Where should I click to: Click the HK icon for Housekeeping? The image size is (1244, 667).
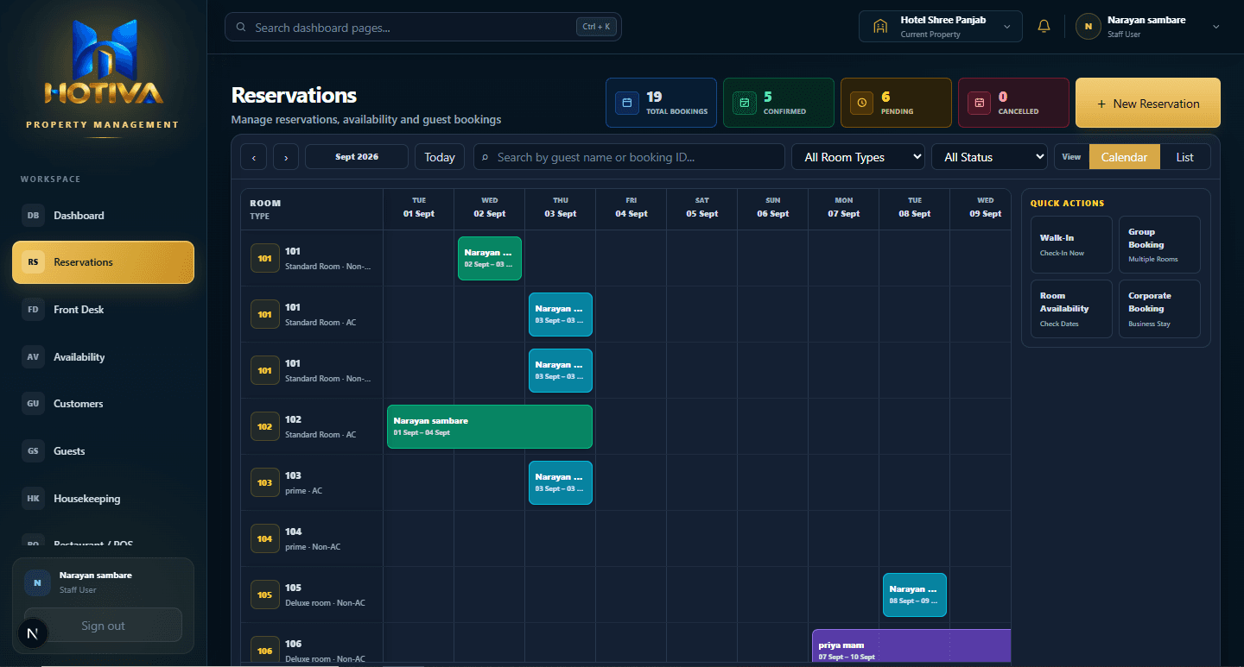click(33, 499)
